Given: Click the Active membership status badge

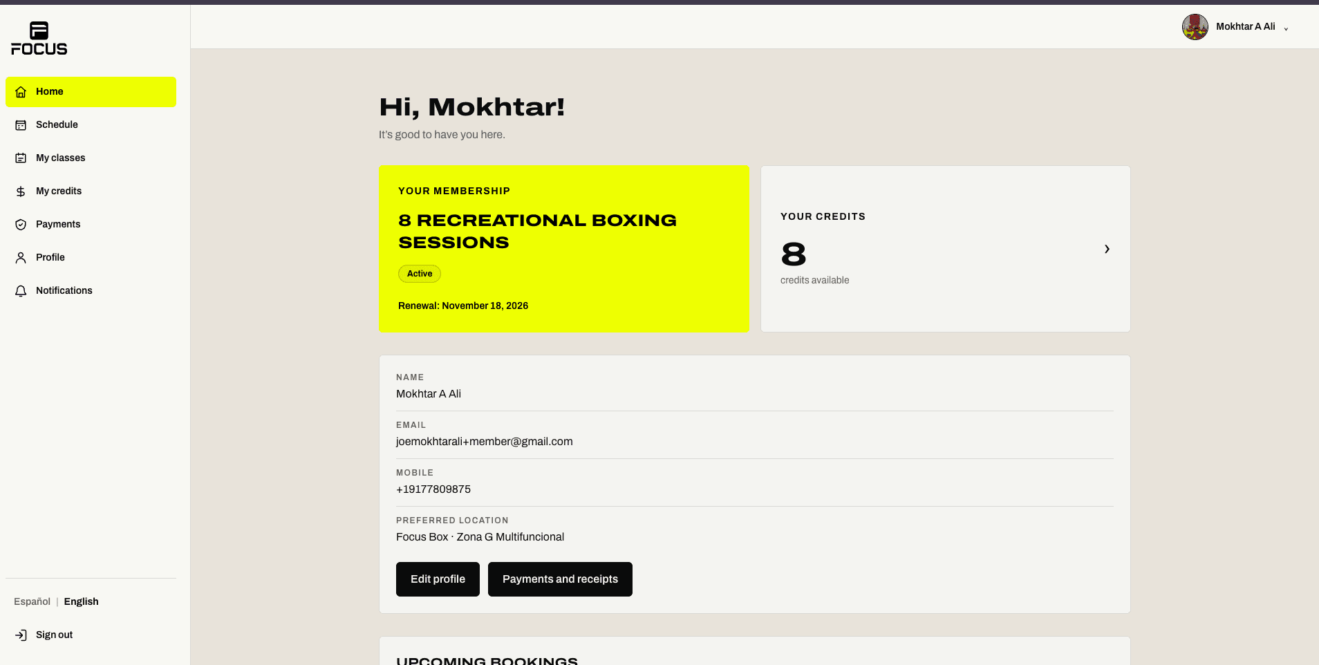Looking at the screenshot, I should click(x=420, y=274).
